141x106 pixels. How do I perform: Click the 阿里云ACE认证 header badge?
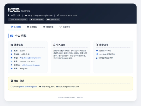pos(53,19)
